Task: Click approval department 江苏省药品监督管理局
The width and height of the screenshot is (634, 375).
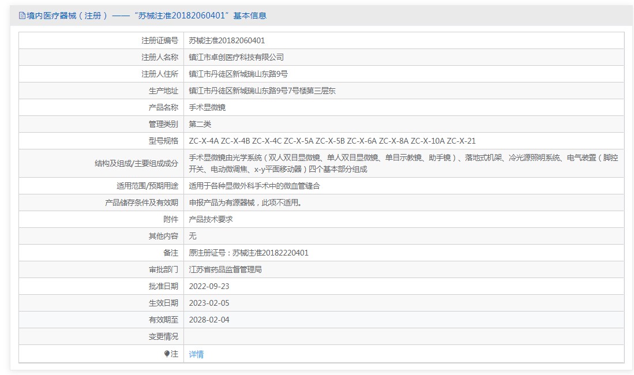Action: coord(225,269)
